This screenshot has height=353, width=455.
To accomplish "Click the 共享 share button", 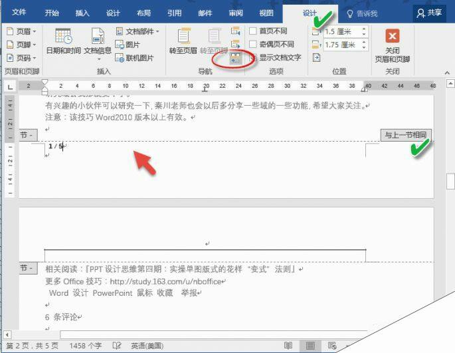I will pos(429,13).
